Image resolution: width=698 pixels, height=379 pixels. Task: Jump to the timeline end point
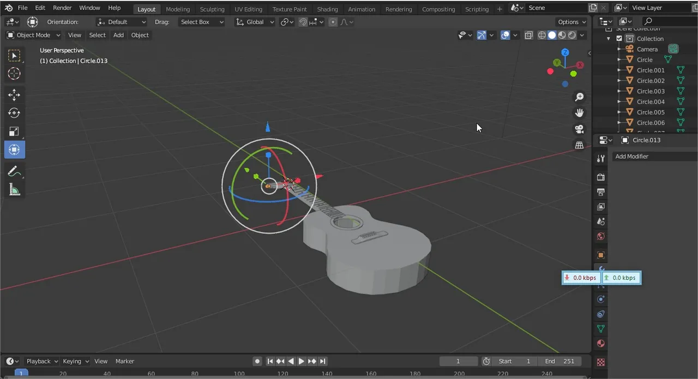coord(323,361)
